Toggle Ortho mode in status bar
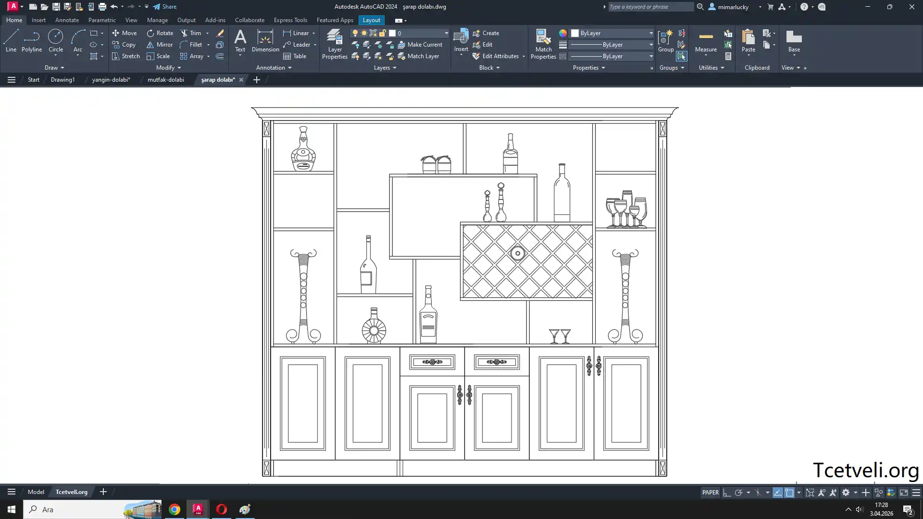 tap(727, 493)
